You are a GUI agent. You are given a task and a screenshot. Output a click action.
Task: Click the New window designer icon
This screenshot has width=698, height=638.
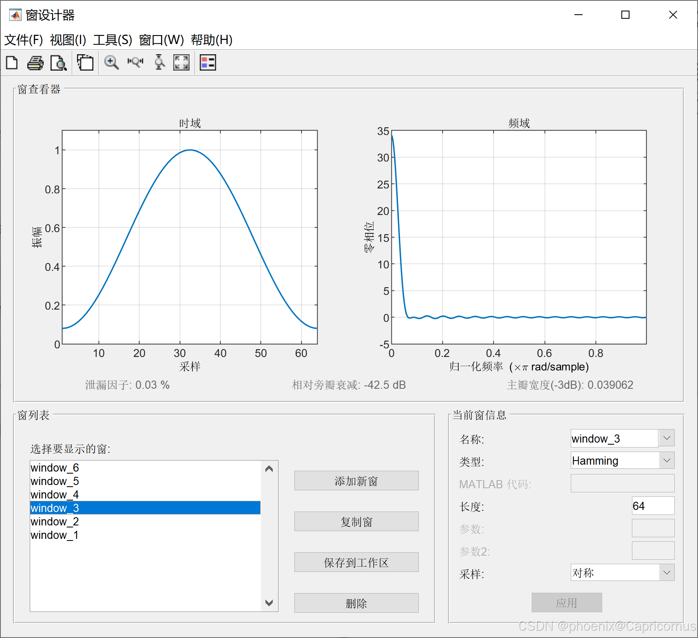pos(12,63)
